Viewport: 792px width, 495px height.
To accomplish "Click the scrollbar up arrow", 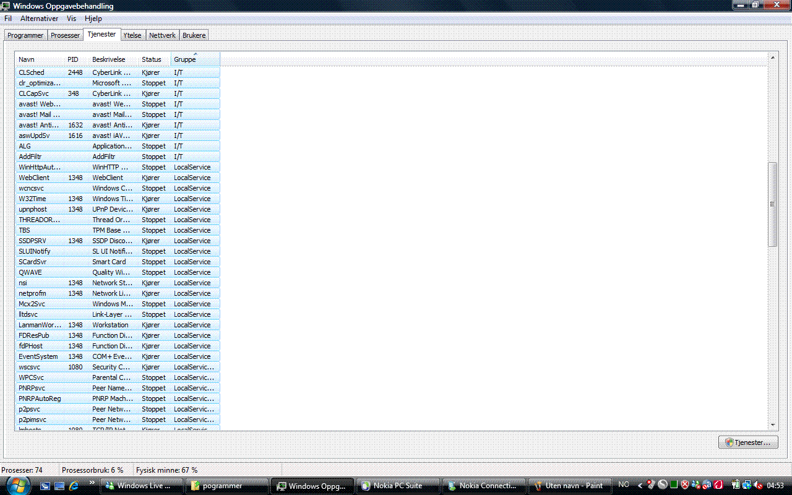I will click(x=772, y=58).
